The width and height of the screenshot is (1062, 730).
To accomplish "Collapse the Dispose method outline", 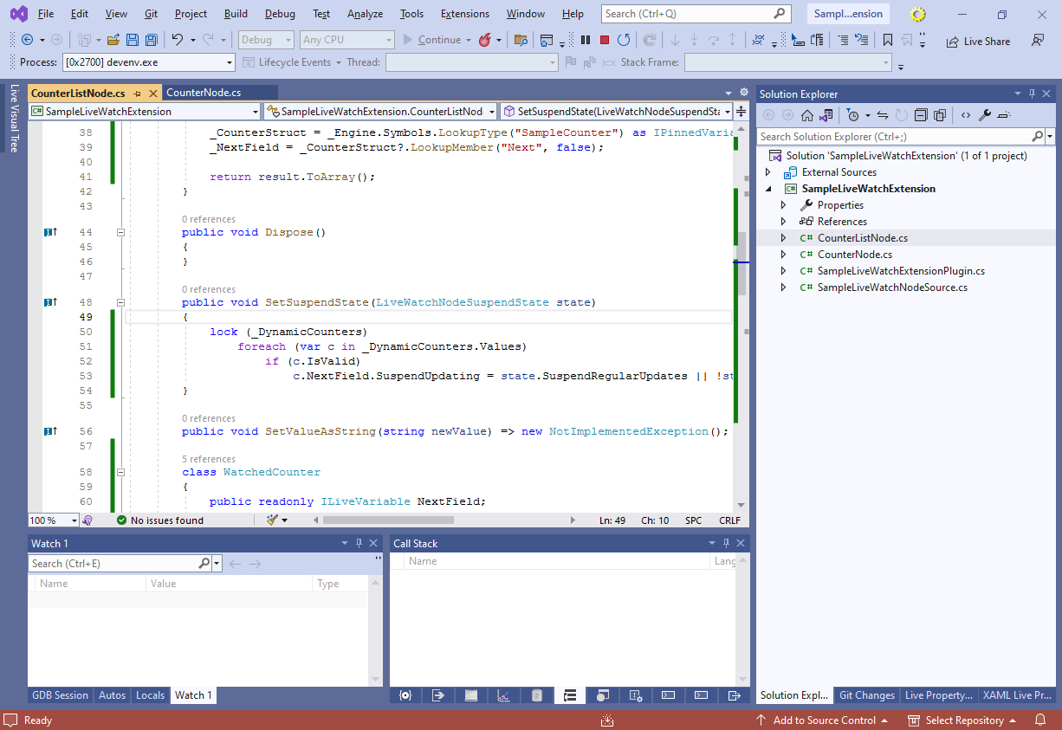I will [x=120, y=232].
